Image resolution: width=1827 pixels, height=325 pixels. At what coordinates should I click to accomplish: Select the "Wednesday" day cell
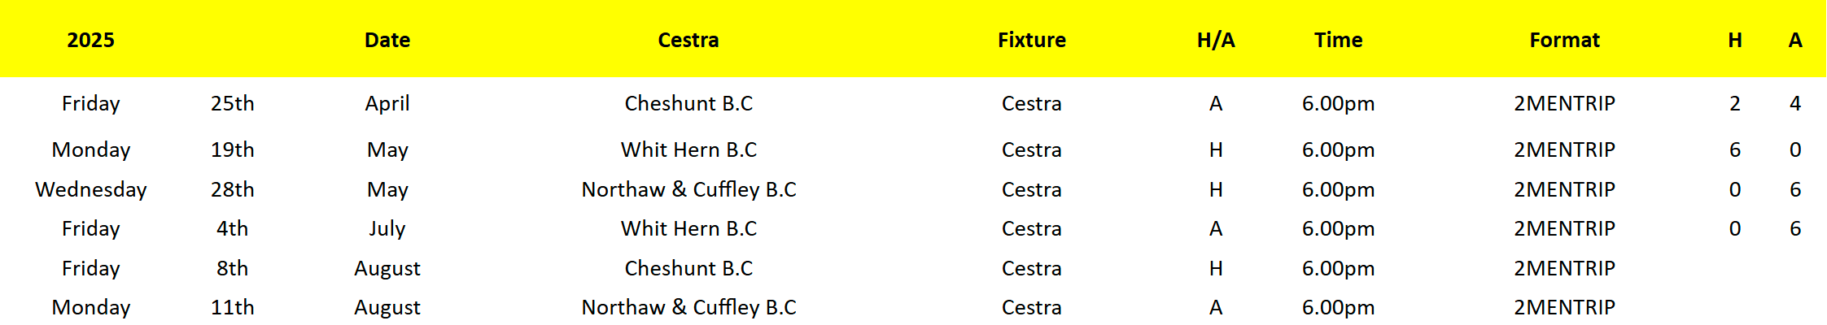91,189
